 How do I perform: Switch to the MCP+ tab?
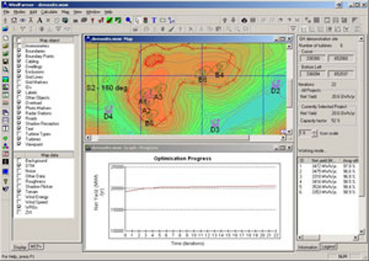click(36, 246)
